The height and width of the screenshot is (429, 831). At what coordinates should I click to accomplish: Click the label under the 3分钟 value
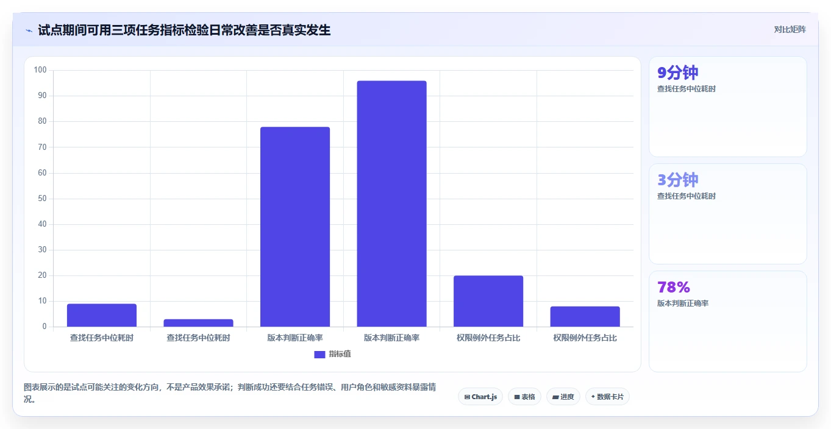pyautogui.click(x=687, y=196)
